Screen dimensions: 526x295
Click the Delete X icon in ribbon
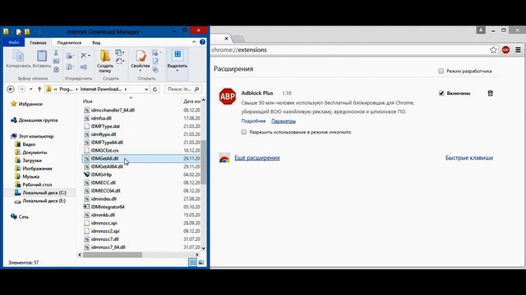click(84, 56)
